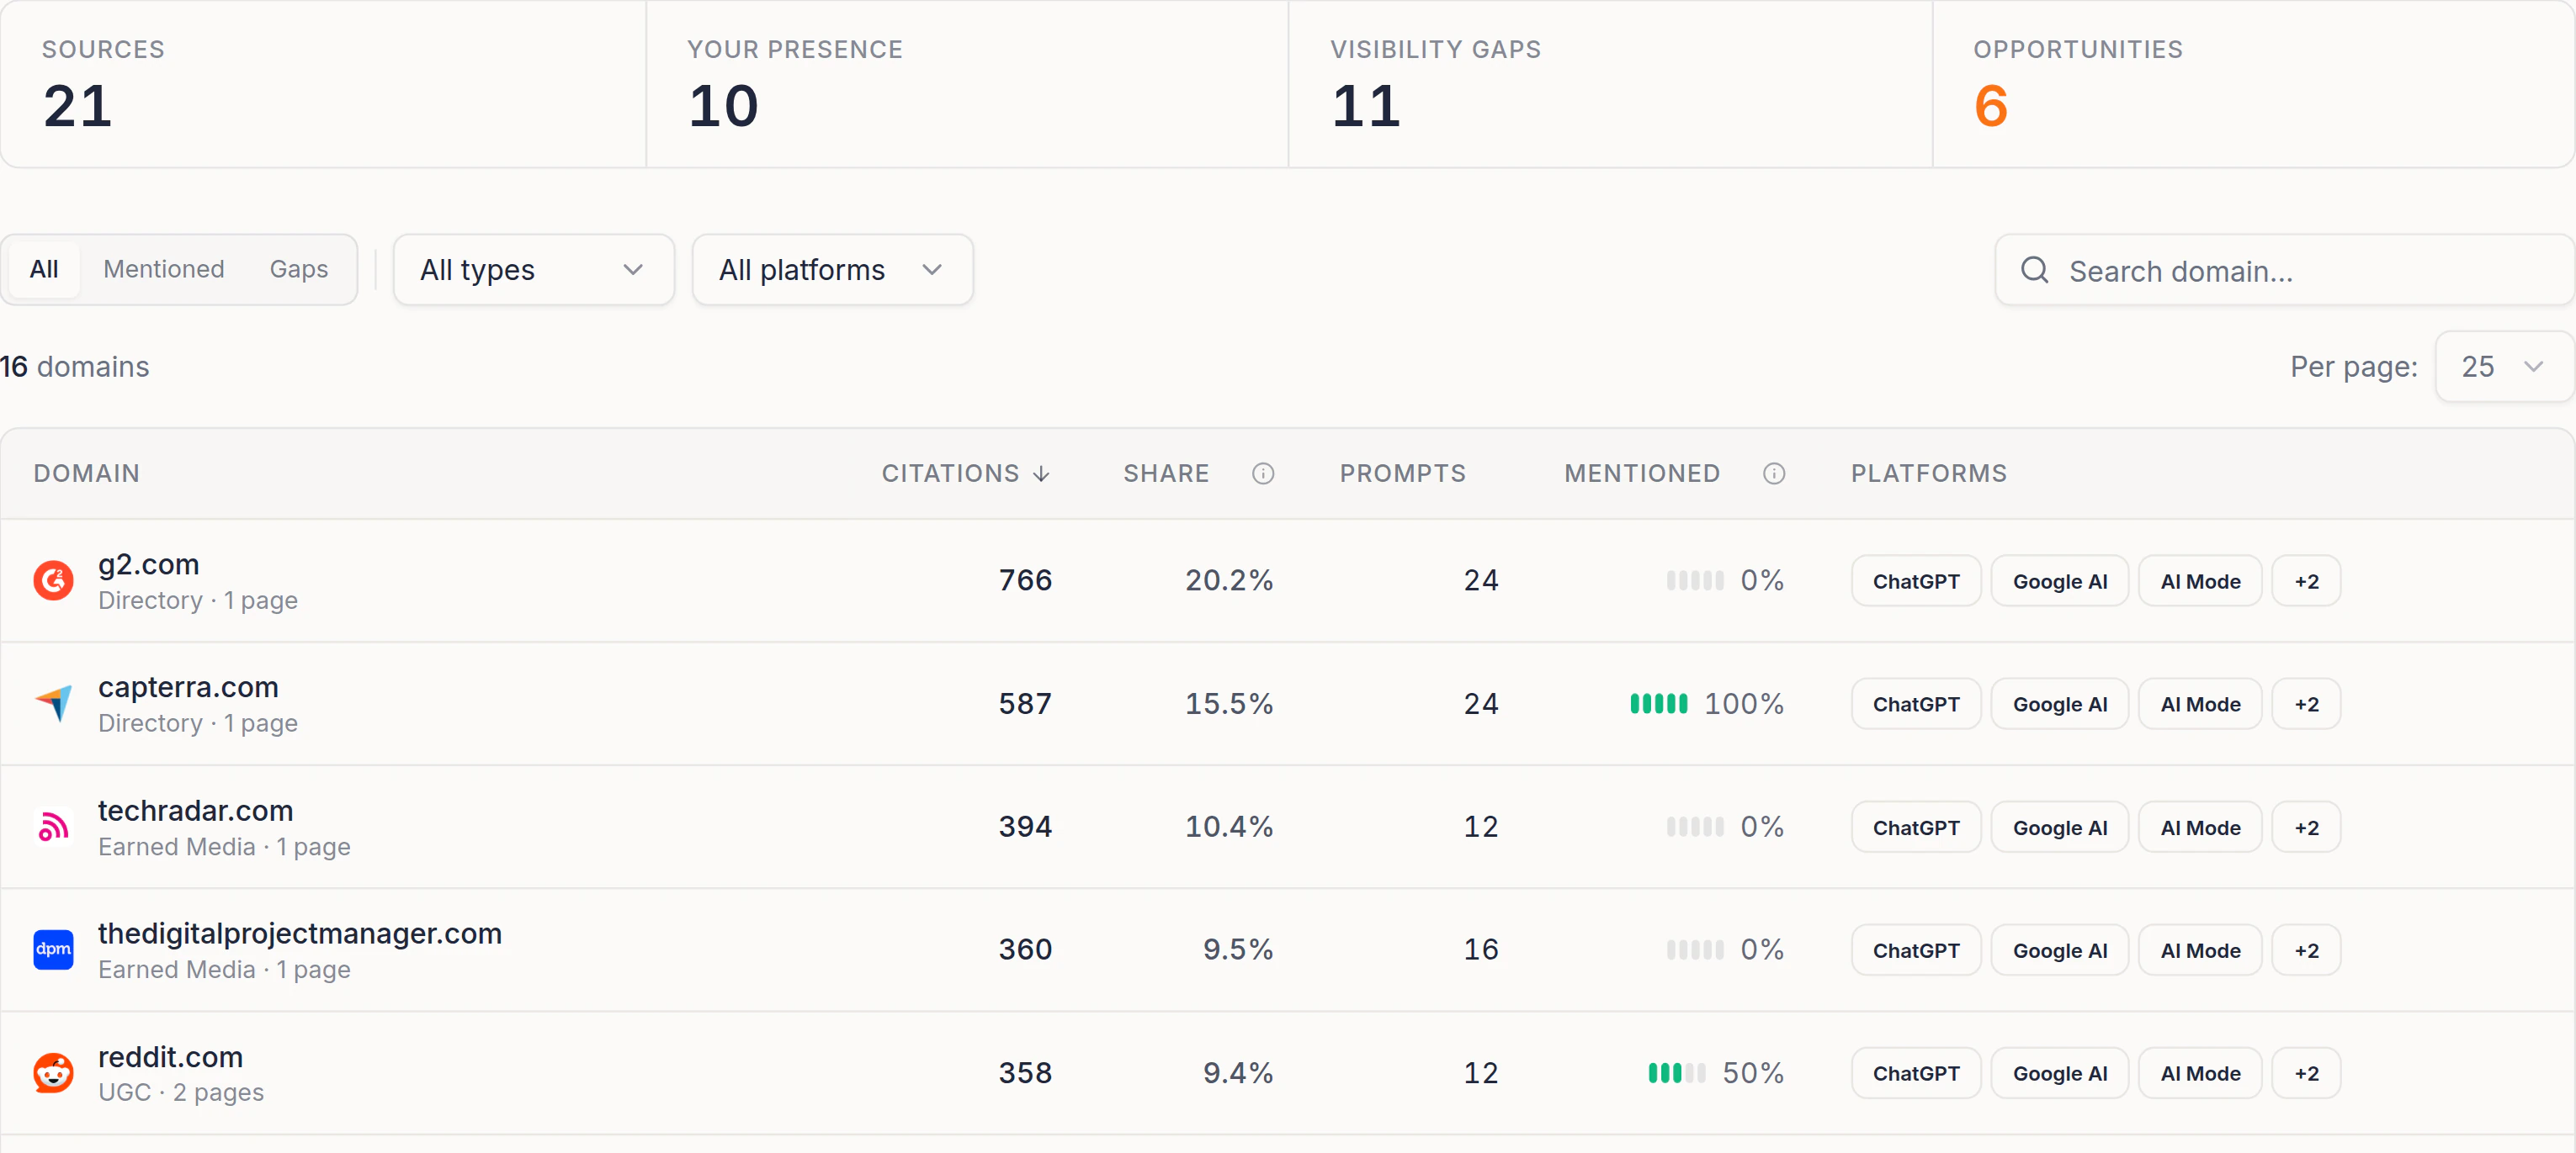
Task: Click the reddit.com mascot icon
Action: (x=53, y=1073)
